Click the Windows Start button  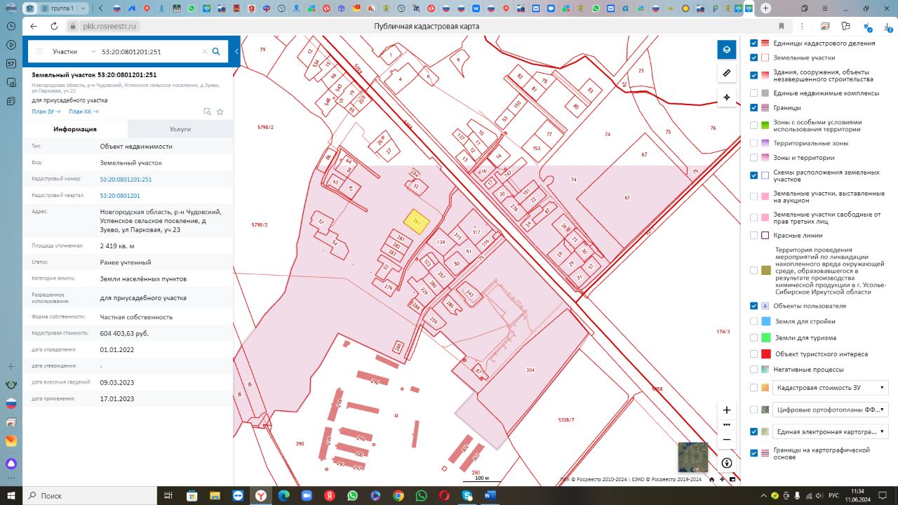point(11,495)
